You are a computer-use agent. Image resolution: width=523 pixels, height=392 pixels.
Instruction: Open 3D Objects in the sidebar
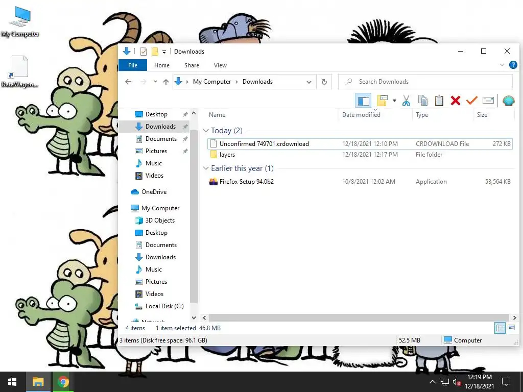(160, 220)
